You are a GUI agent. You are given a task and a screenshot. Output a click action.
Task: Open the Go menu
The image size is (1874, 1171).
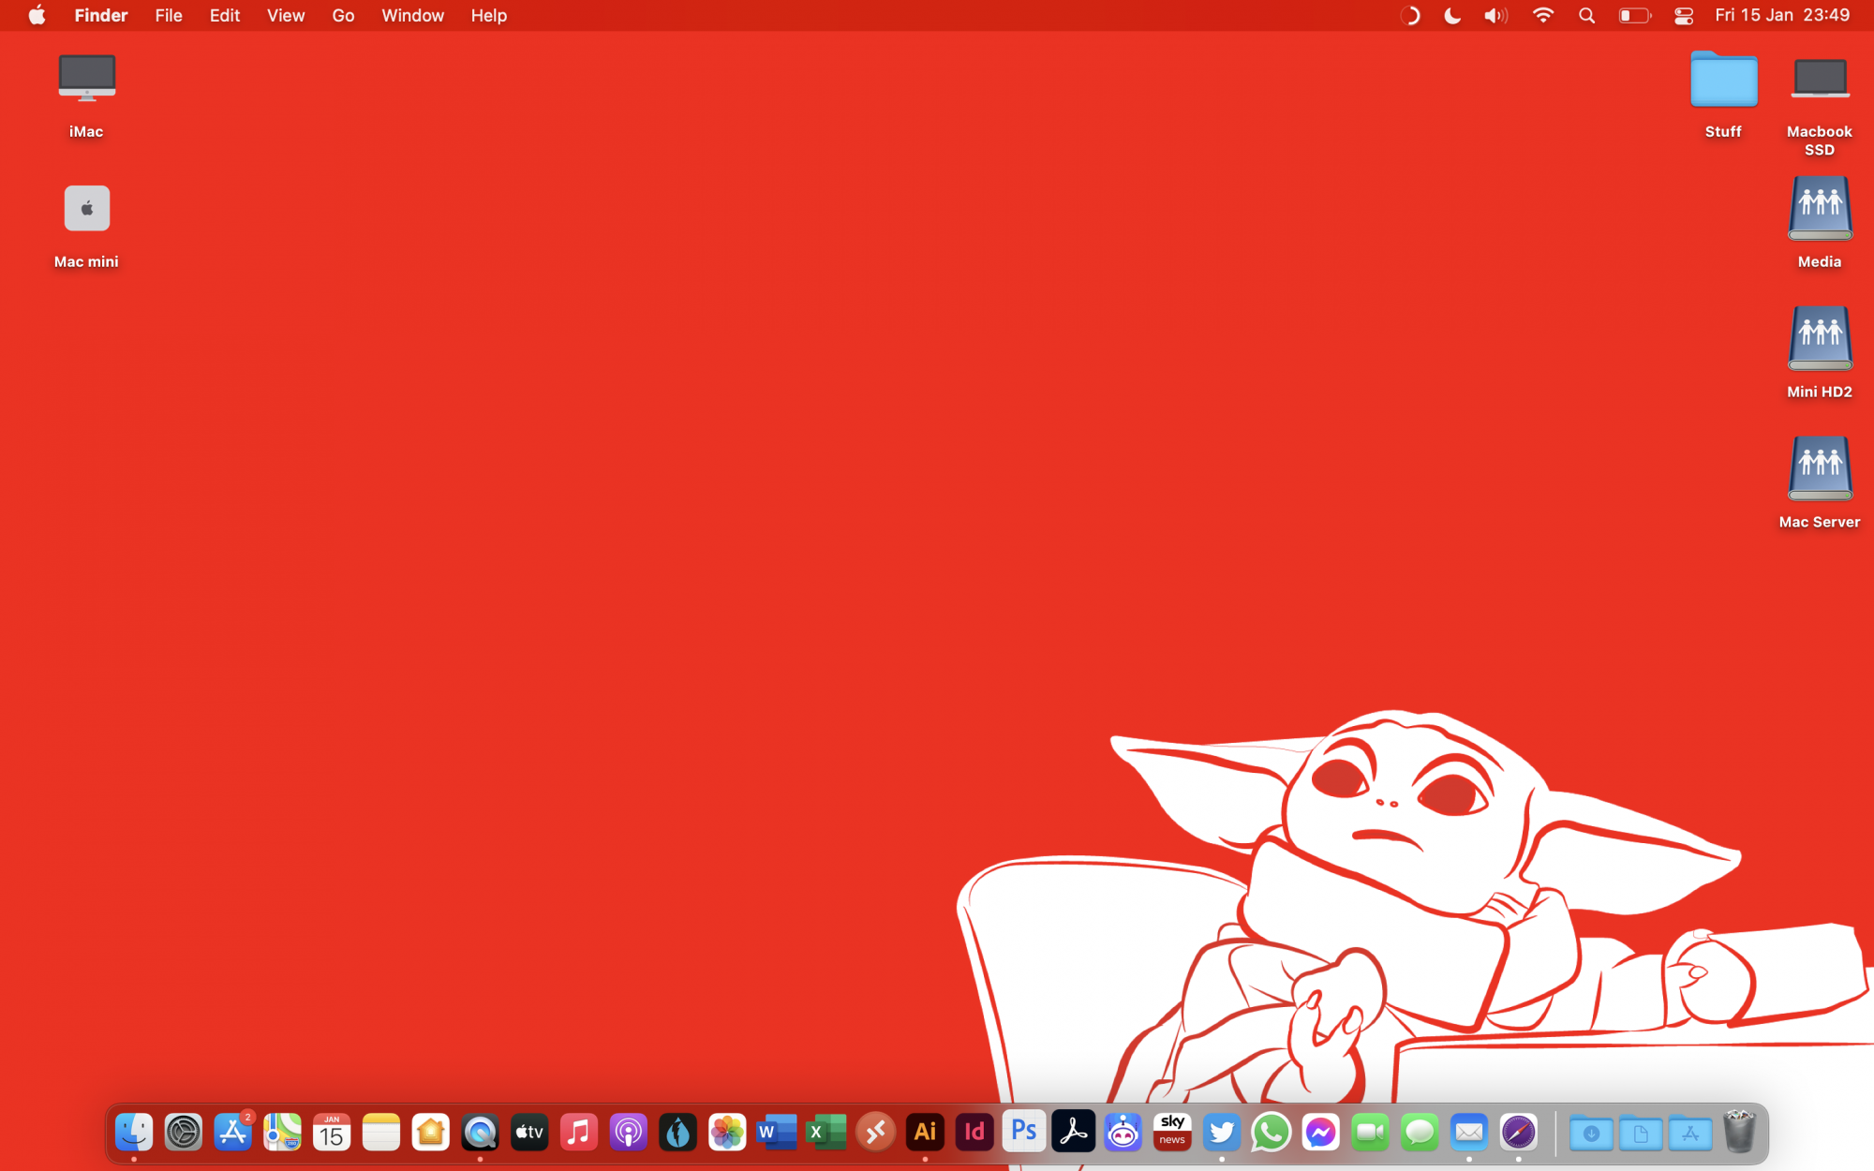(343, 15)
